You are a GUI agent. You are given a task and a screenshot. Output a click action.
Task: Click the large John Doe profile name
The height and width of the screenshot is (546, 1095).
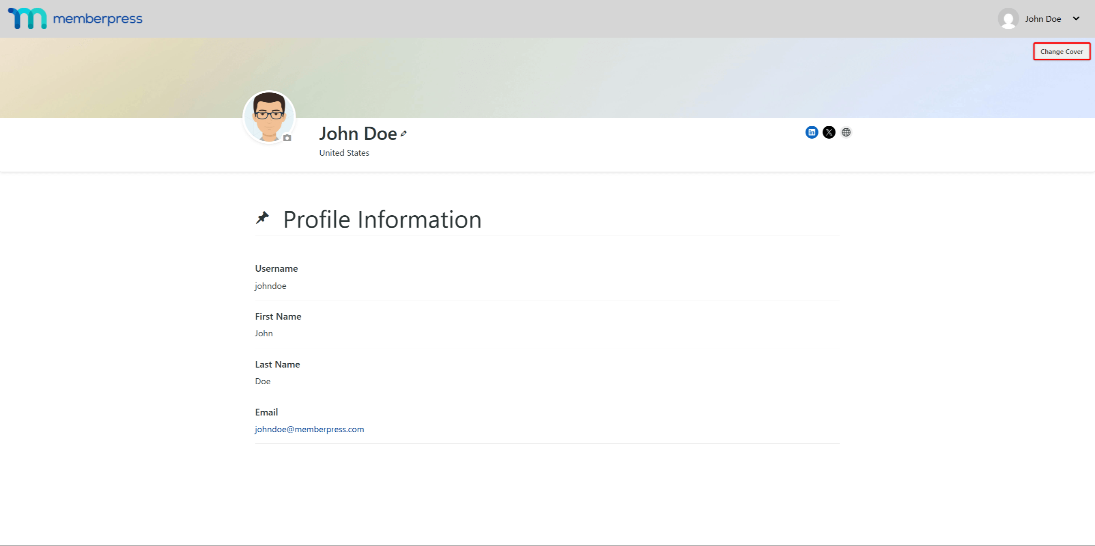pos(358,134)
